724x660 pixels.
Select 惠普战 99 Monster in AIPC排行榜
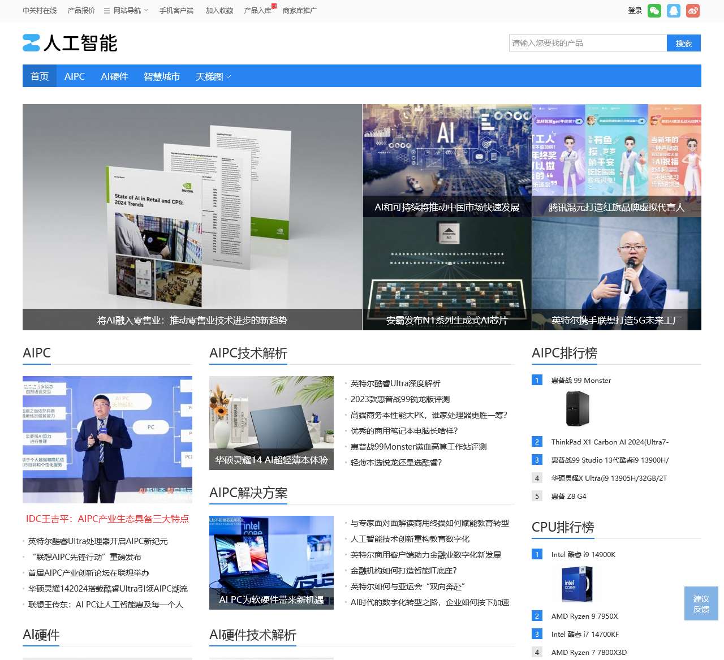tap(580, 381)
